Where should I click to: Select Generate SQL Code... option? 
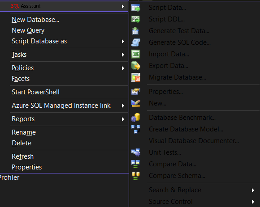point(180,42)
